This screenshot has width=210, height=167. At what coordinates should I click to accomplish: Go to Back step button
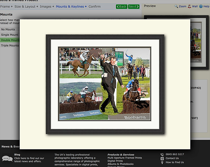point(122,7)
